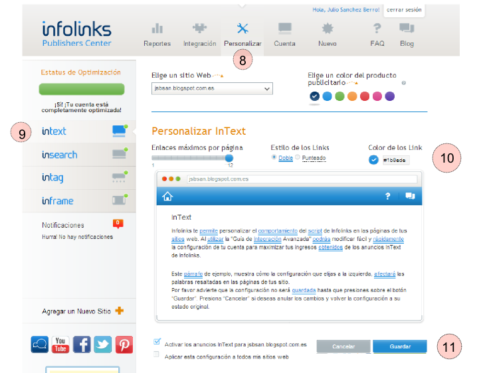This screenshot has height=373, width=477.
Task: Select the insearch sidebar tab
Action: [x=79, y=155]
